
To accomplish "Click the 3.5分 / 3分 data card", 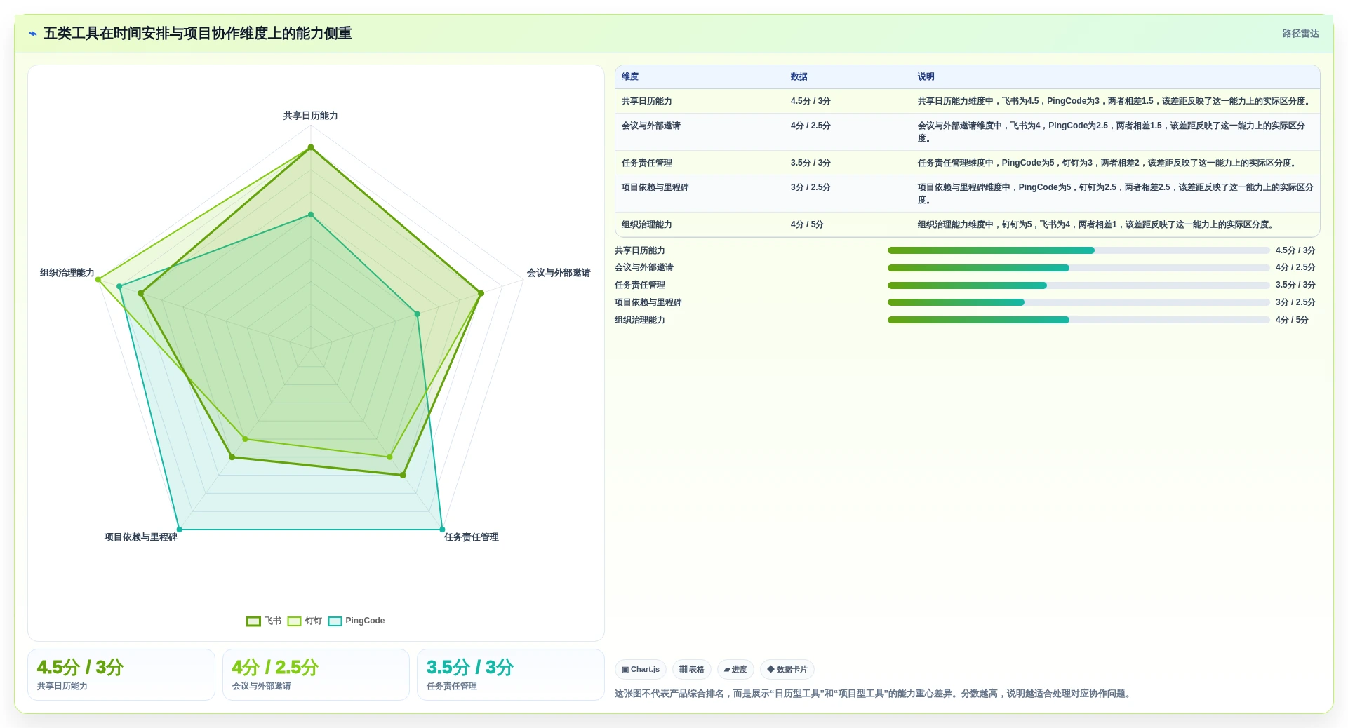I will [511, 675].
